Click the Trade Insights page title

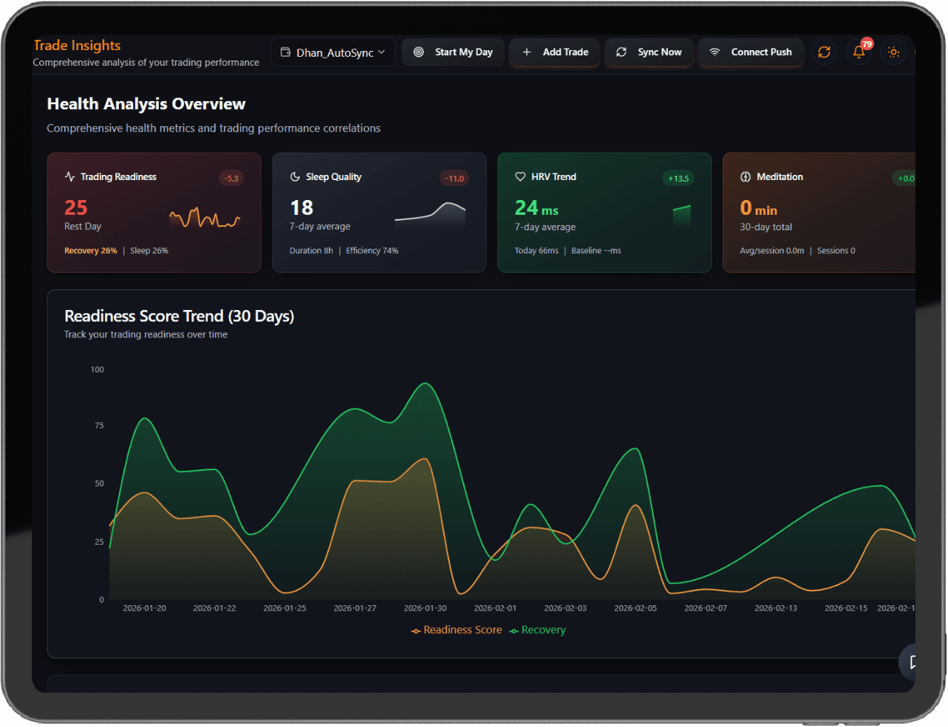click(x=77, y=46)
